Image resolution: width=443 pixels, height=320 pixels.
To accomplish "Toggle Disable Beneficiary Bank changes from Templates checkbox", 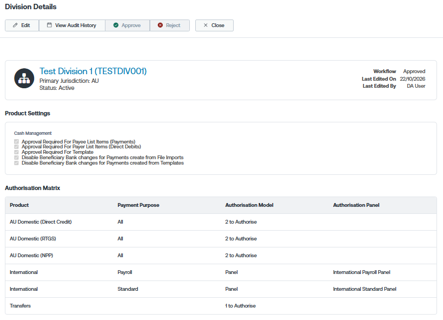I will point(16,163).
